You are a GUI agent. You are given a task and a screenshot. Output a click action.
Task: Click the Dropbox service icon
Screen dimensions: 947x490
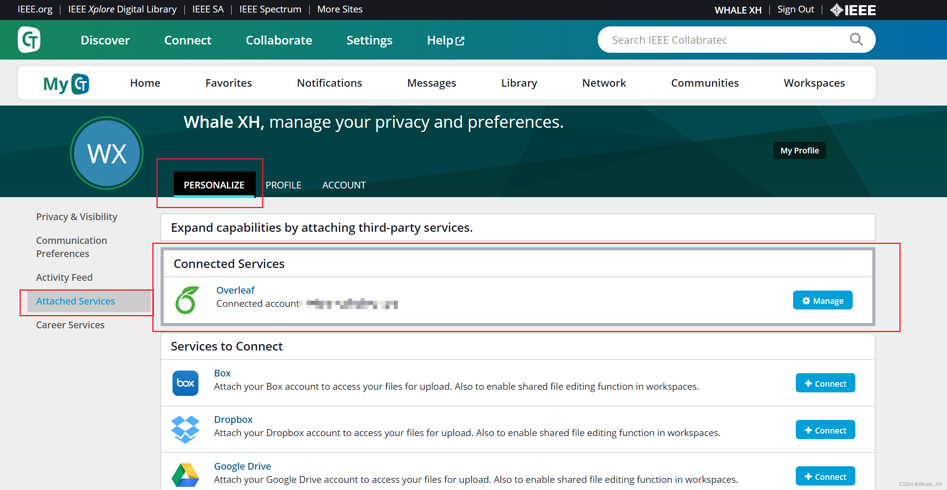coord(185,429)
